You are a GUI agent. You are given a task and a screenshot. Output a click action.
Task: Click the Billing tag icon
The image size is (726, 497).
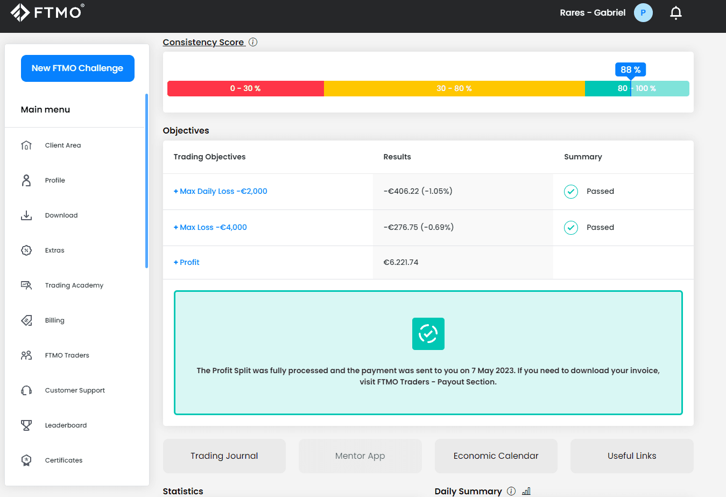point(26,320)
